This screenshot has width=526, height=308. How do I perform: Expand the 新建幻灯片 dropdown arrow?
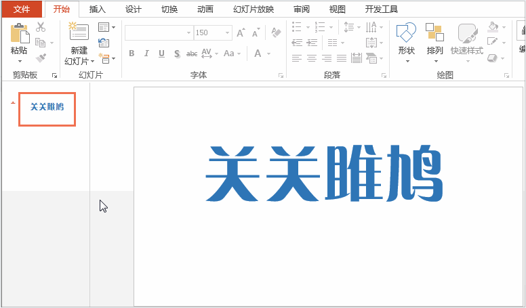pyautogui.click(x=92, y=62)
